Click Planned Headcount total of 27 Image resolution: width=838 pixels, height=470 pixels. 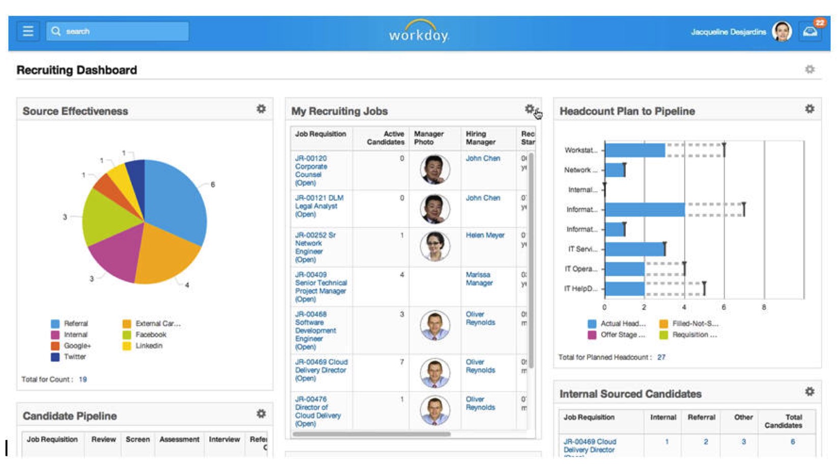point(662,358)
